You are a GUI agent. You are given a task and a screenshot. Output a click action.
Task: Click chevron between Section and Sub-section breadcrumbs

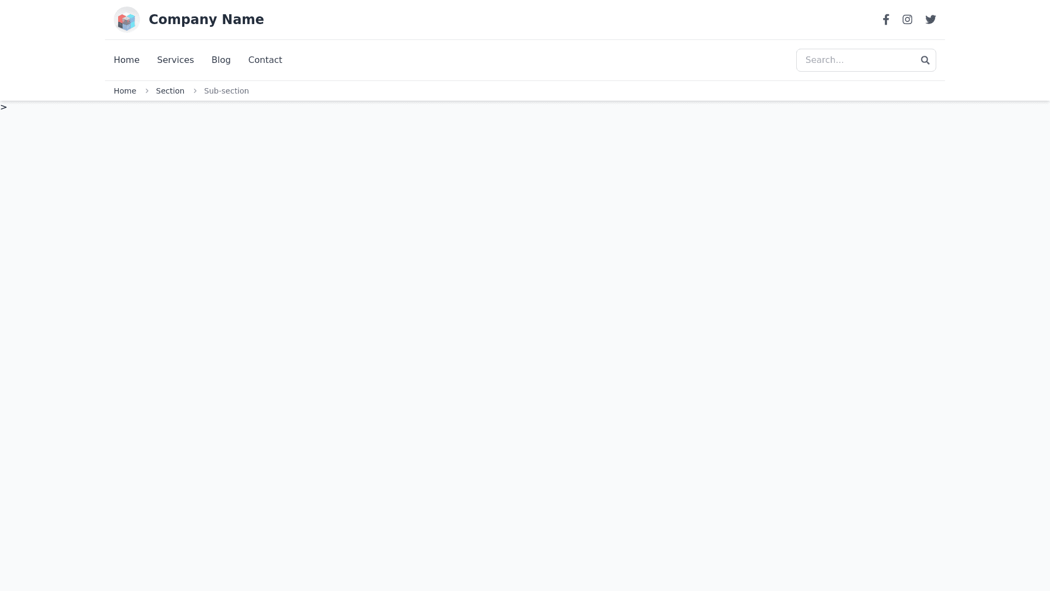click(195, 91)
